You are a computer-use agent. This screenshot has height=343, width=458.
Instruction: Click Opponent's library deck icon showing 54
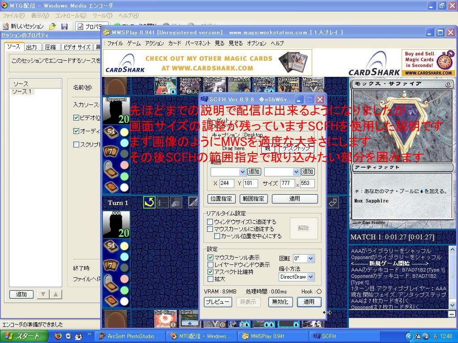point(111,132)
